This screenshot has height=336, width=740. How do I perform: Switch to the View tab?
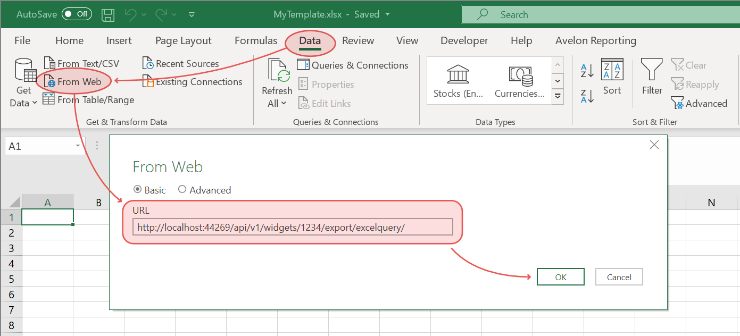click(408, 40)
